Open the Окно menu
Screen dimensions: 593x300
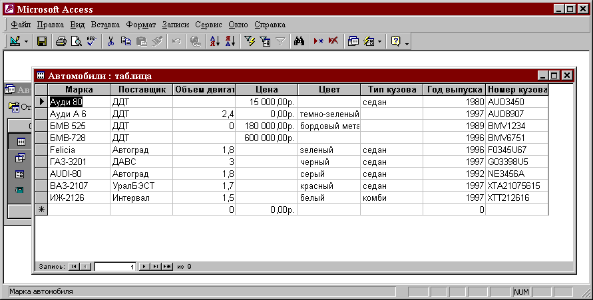pos(238,25)
